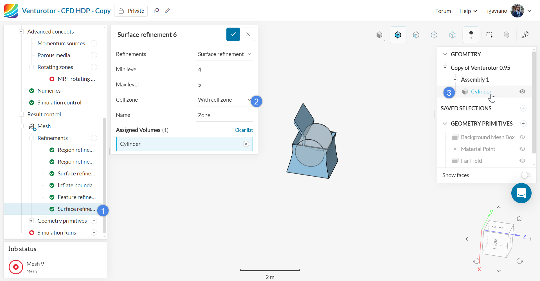
Task: Close the Surface refinement 6 panel
Action: (x=248, y=34)
